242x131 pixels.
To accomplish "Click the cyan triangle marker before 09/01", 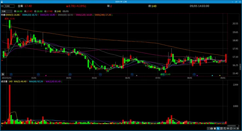I will coord(212,75).
